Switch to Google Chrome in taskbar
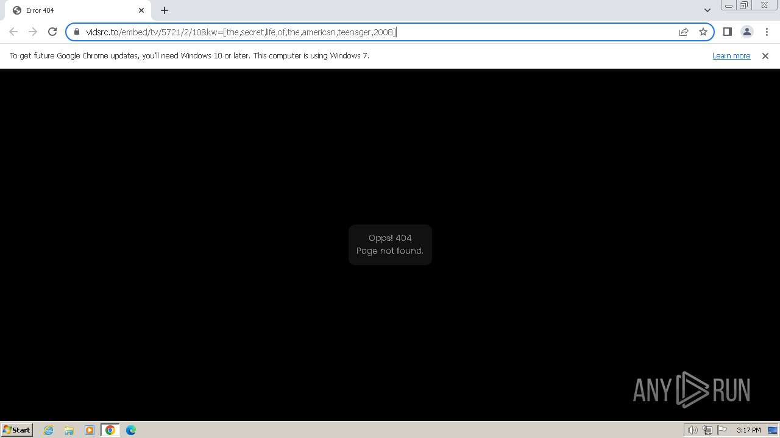This screenshot has height=438, width=780. point(110,430)
